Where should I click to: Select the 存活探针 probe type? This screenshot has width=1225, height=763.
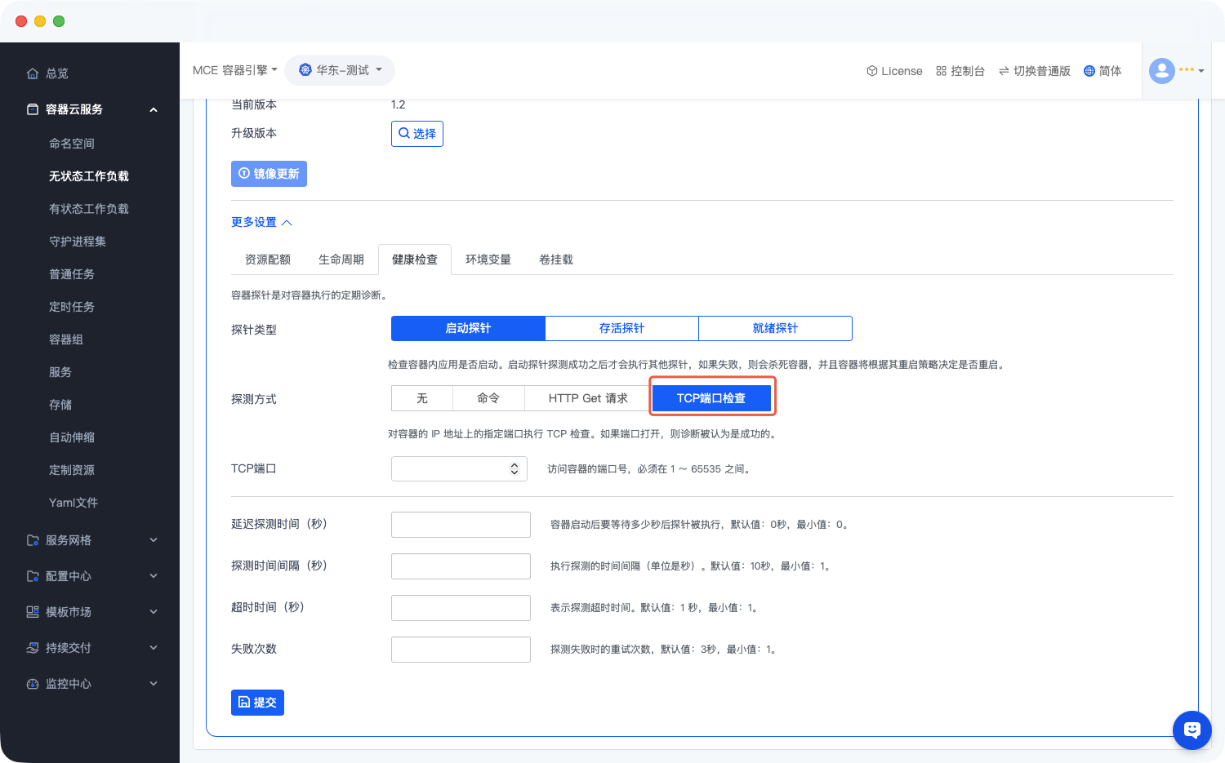(x=621, y=328)
